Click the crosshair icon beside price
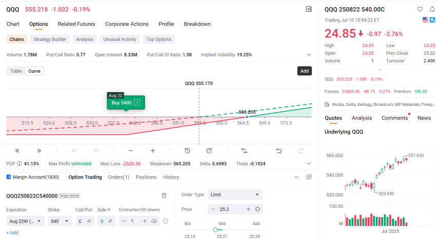The height and width of the screenshot is (239, 438). (258, 209)
